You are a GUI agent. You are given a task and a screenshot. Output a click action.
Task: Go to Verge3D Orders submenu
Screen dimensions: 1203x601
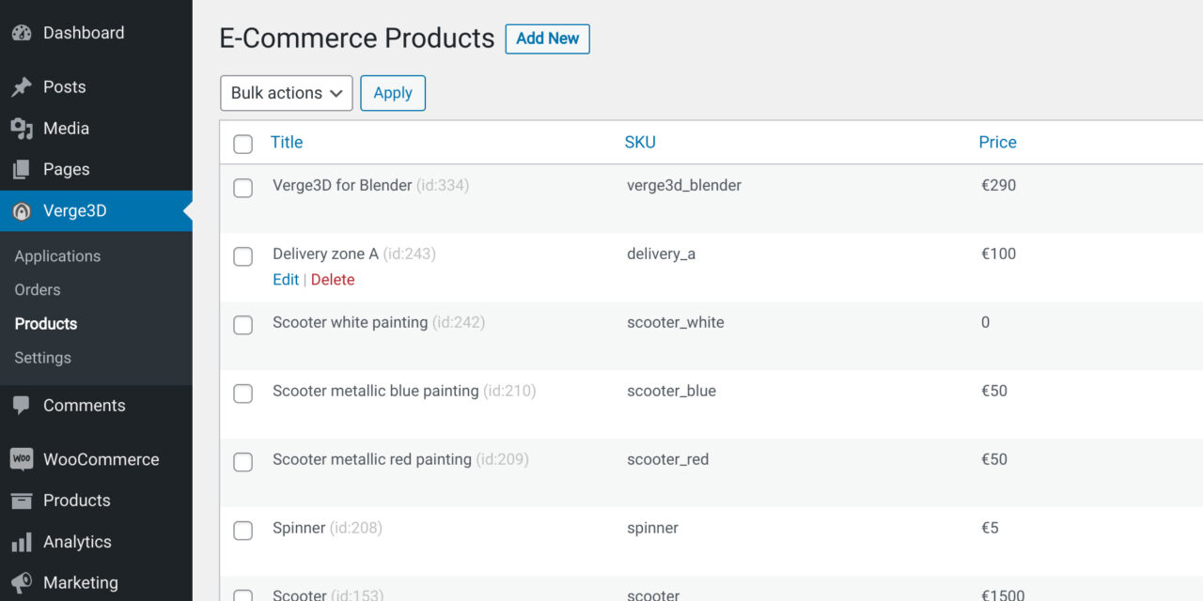click(x=38, y=290)
